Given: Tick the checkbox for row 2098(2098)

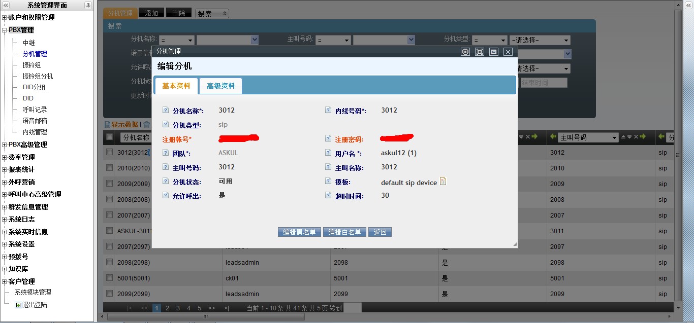Looking at the screenshot, I should coord(109,262).
